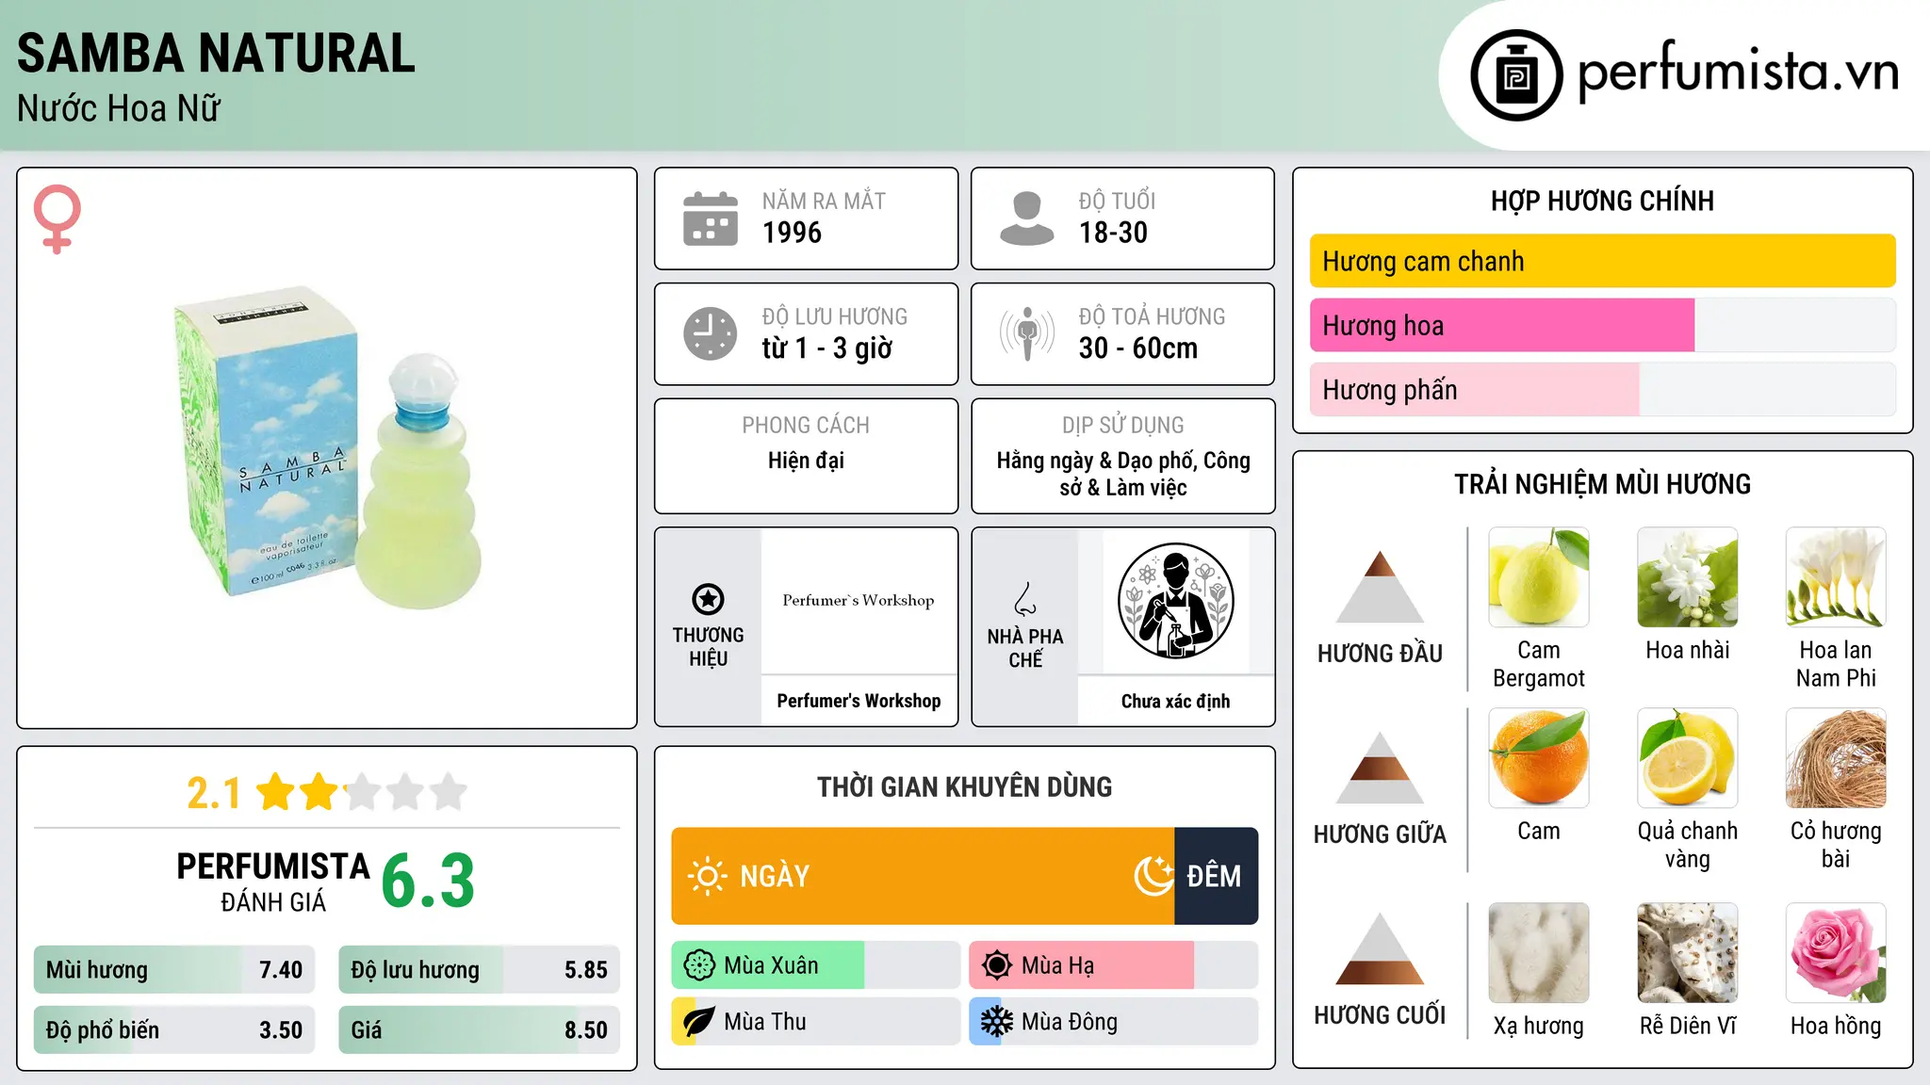The width and height of the screenshot is (1930, 1085).
Task: Click the TRẢI NGHIỆM MÙI HƯƠNG heading
Action: tap(1602, 484)
